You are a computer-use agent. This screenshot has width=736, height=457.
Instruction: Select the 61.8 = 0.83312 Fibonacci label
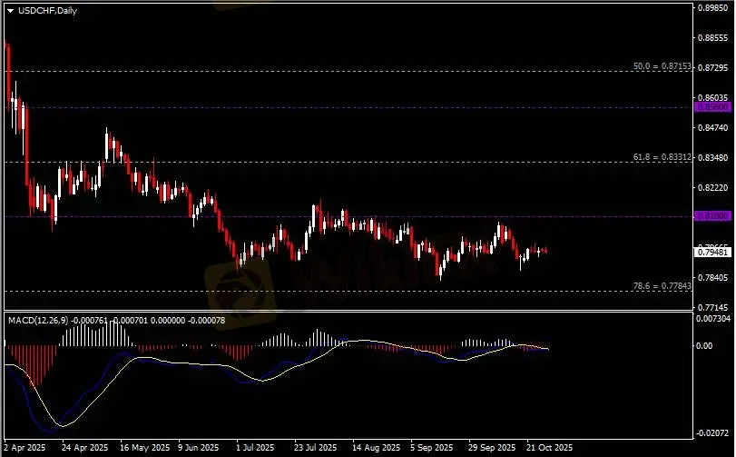pyautogui.click(x=662, y=157)
